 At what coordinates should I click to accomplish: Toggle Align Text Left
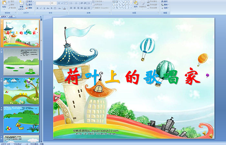tap(71, 8)
